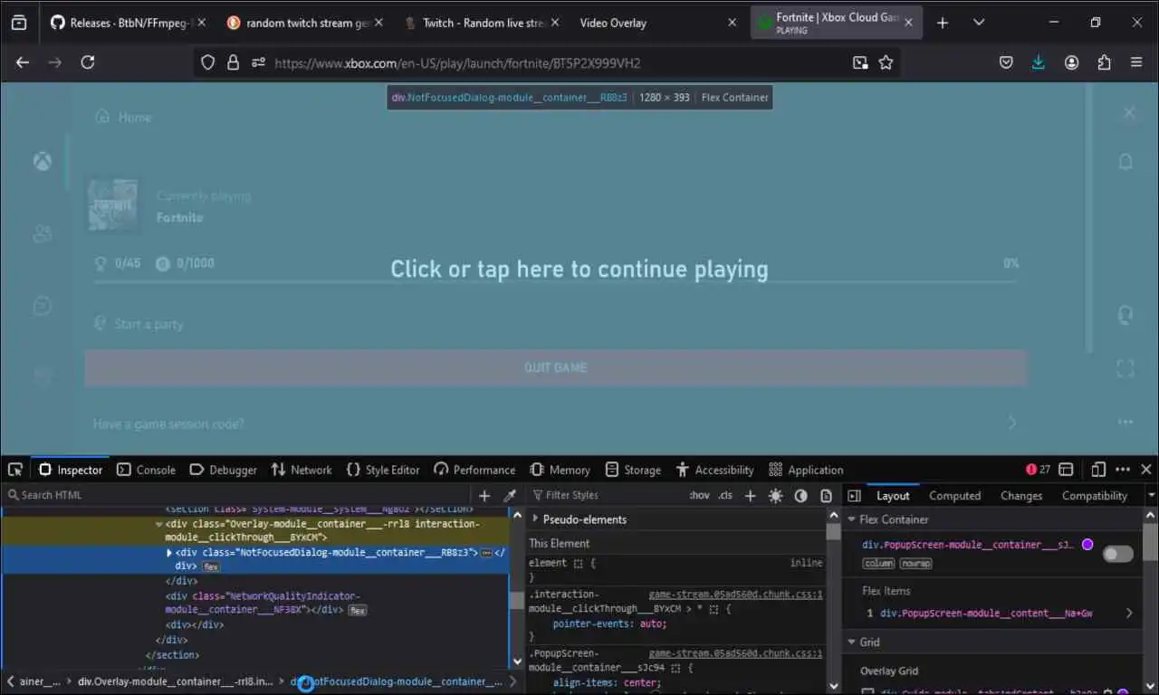Toggle dark color scheme simulation
Screen dimensions: 1159x695
(x=801, y=495)
